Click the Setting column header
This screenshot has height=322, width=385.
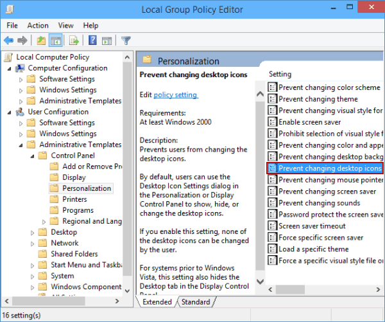pos(280,74)
